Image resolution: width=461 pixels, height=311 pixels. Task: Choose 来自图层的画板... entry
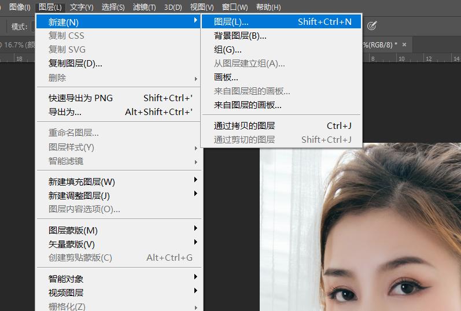click(x=281, y=105)
